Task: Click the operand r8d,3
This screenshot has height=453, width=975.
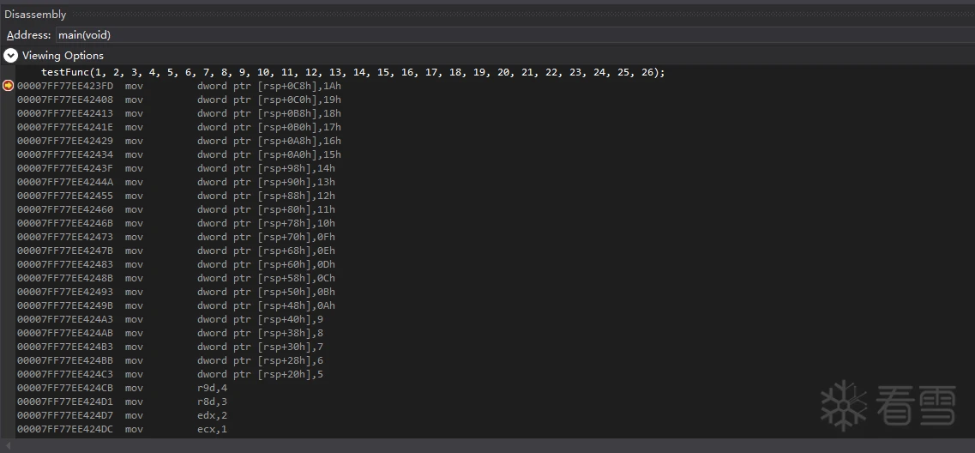Action: tap(212, 401)
